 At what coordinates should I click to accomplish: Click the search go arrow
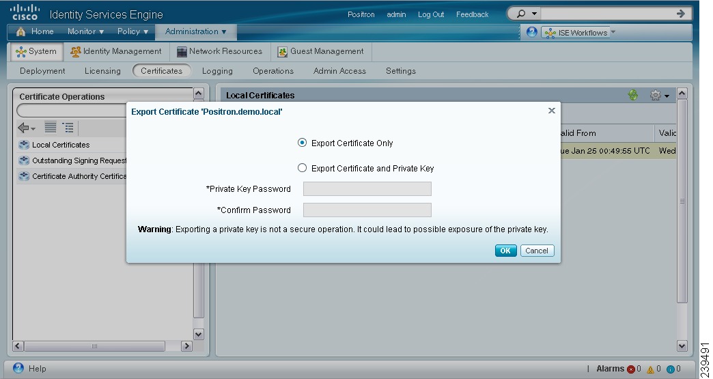[x=681, y=14]
